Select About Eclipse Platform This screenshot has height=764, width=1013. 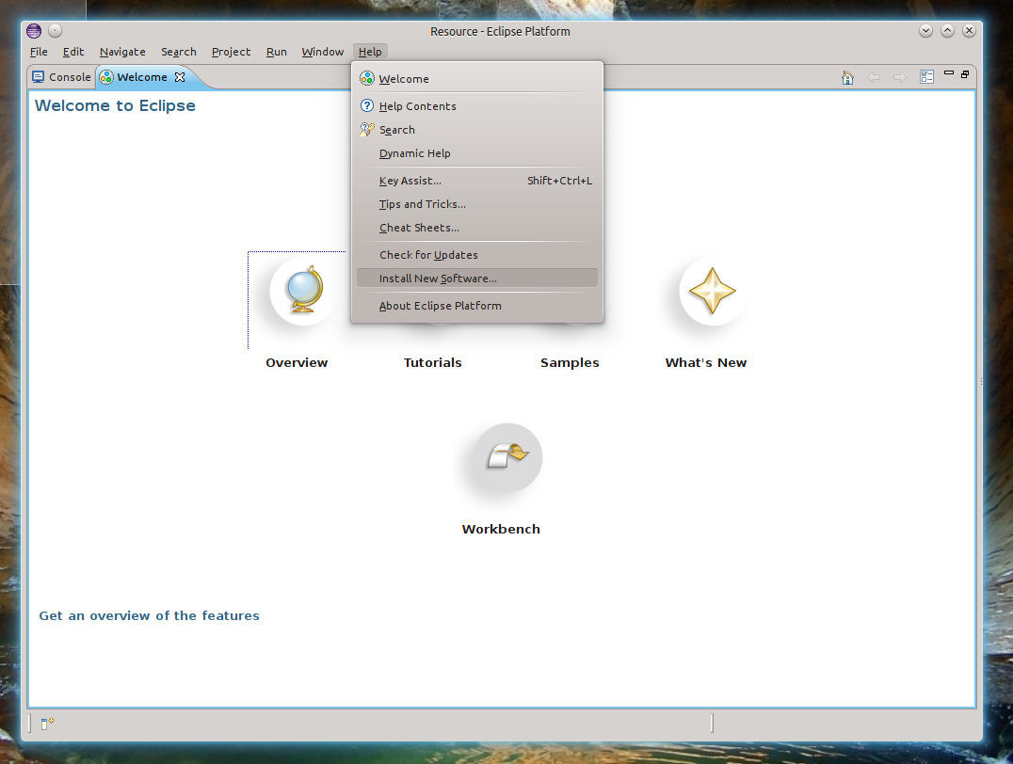point(440,306)
